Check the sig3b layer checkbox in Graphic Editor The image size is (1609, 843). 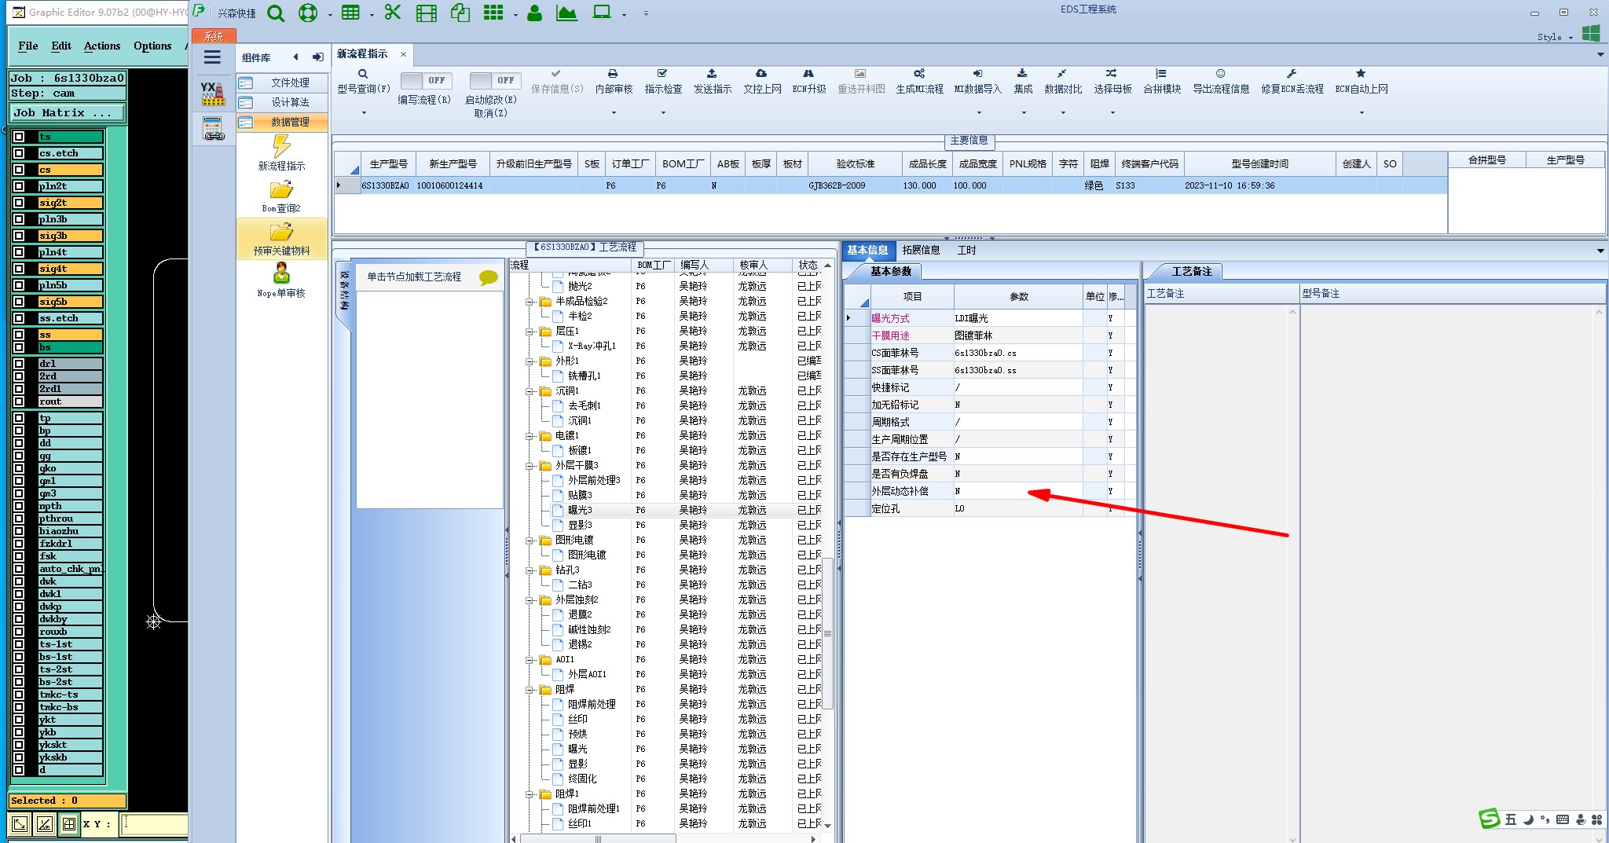coord(19,236)
